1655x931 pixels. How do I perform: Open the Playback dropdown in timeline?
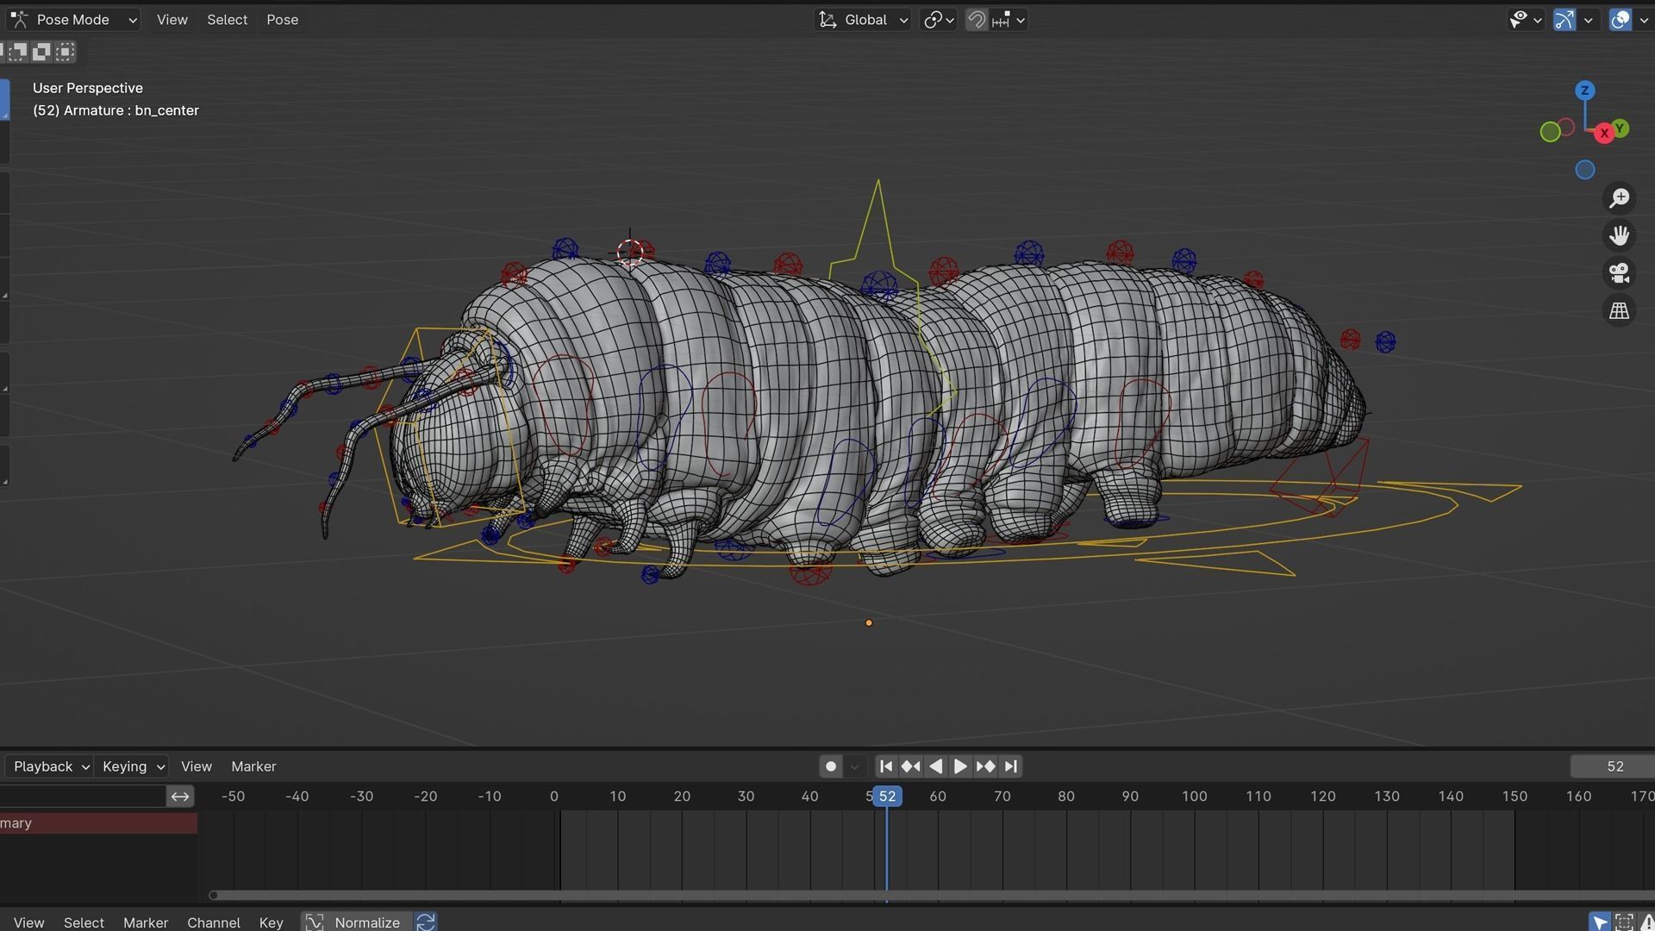pos(50,766)
